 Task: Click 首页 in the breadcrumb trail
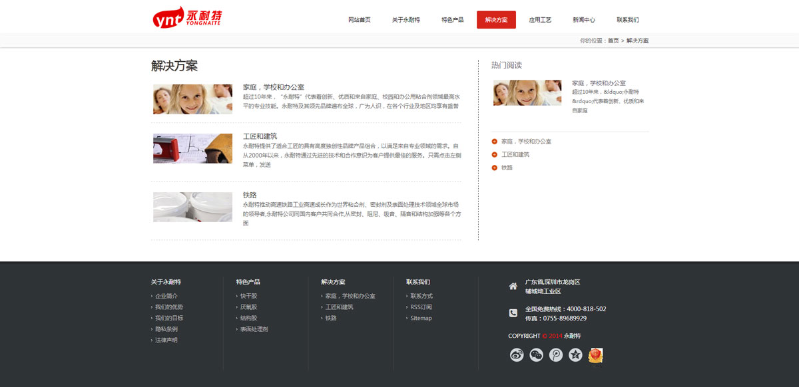pos(613,41)
